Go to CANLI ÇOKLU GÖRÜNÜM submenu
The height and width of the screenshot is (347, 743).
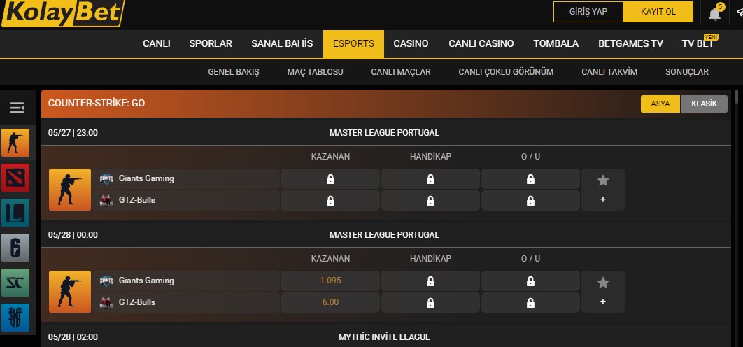[506, 72]
